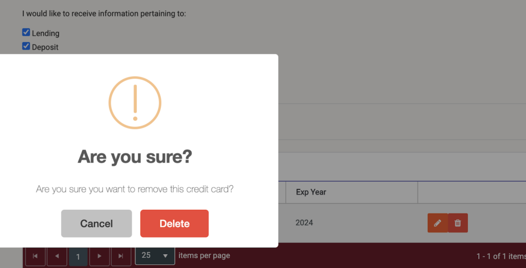Toggle the Deposit checkbox
The width and height of the screenshot is (526, 268).
(x=26, y=46)
